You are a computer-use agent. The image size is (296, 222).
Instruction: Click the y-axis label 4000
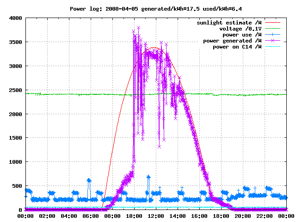pyautogui.click(x=15, y=18)
